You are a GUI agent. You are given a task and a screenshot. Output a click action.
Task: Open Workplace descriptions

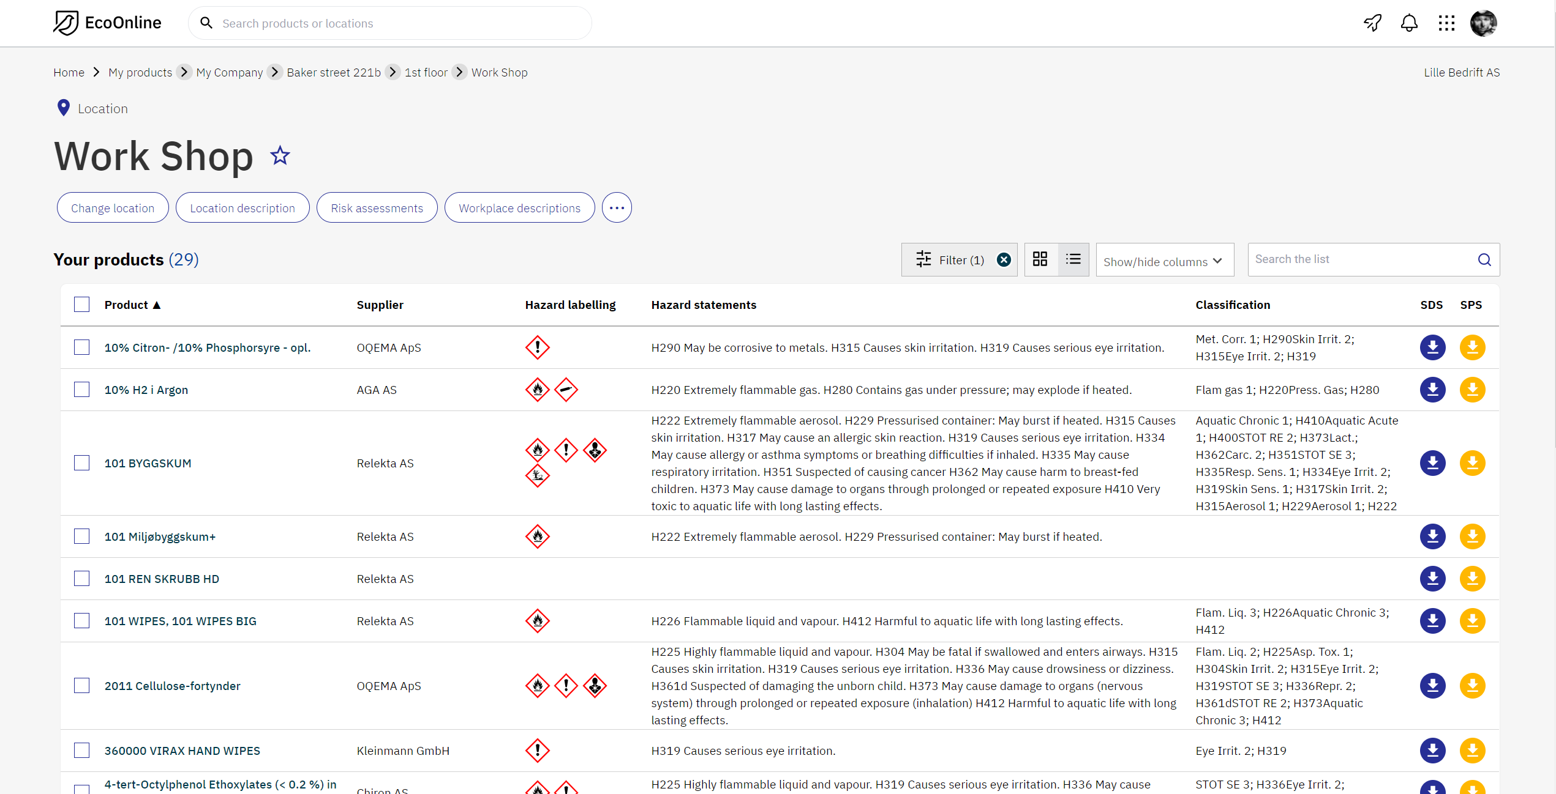click(520, 208)
